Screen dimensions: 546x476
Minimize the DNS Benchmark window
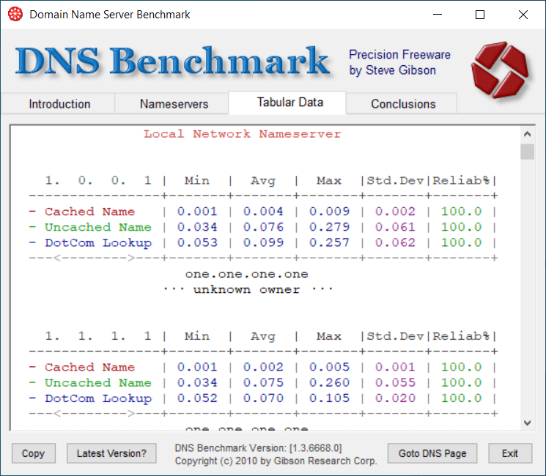pyautogui.click(x=438, y=15)
